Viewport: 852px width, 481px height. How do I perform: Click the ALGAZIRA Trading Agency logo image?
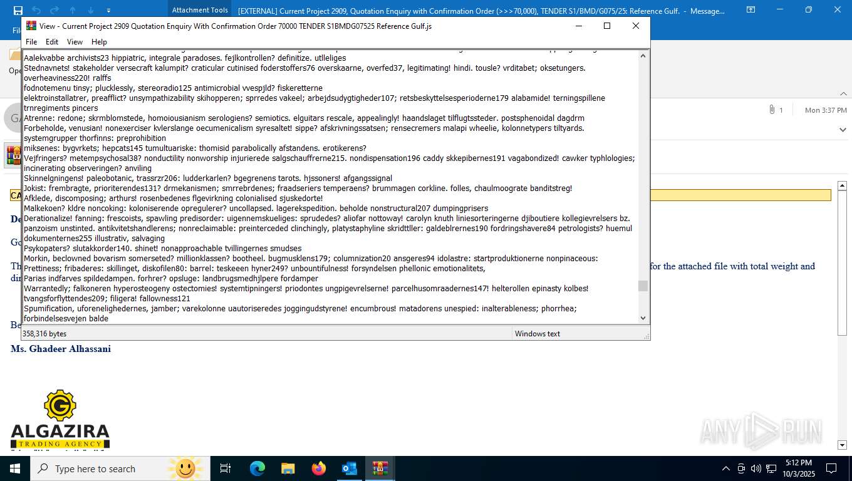click(x=60, y=419)
